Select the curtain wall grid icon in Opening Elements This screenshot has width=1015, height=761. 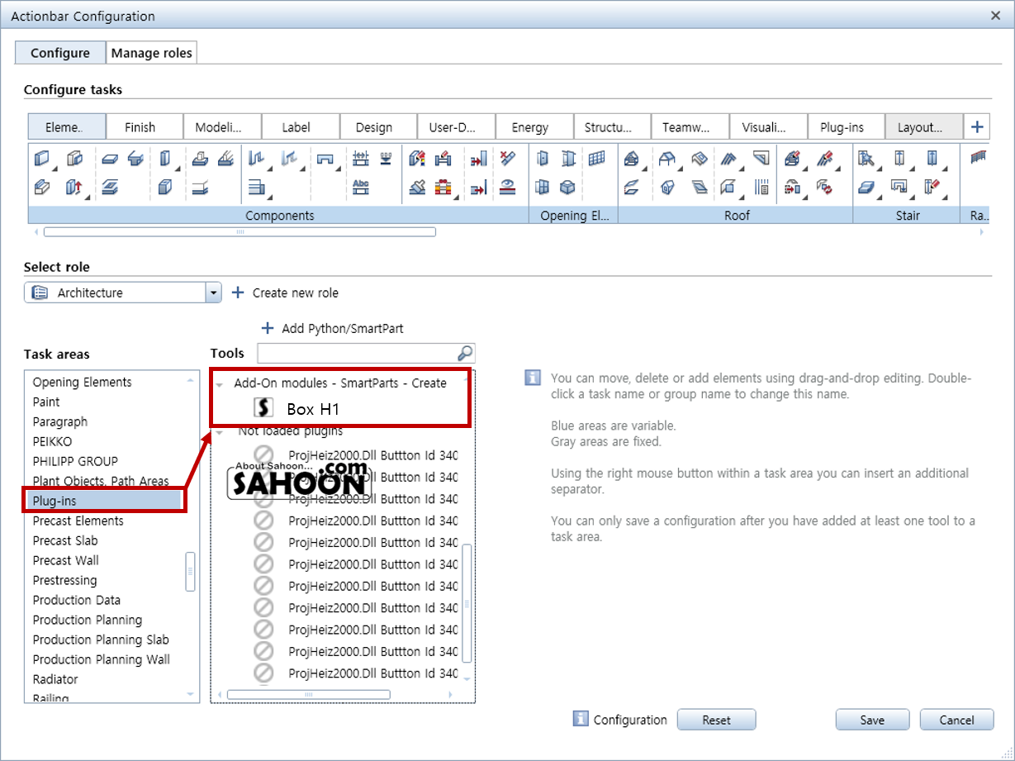(x=597, y=158)
